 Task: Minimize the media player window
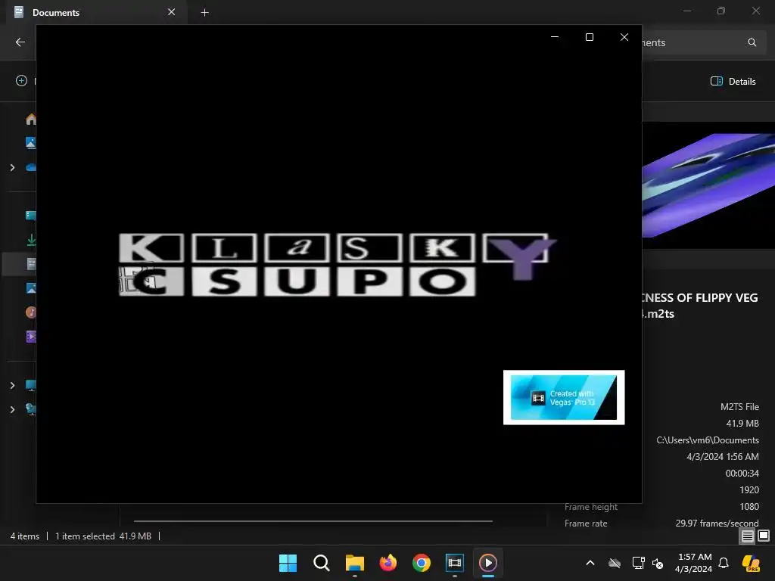click(555, 37)
